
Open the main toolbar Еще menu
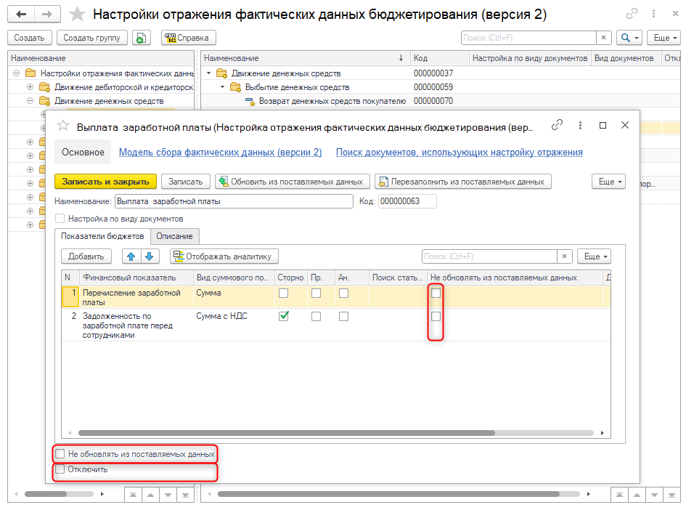[664, 38]
